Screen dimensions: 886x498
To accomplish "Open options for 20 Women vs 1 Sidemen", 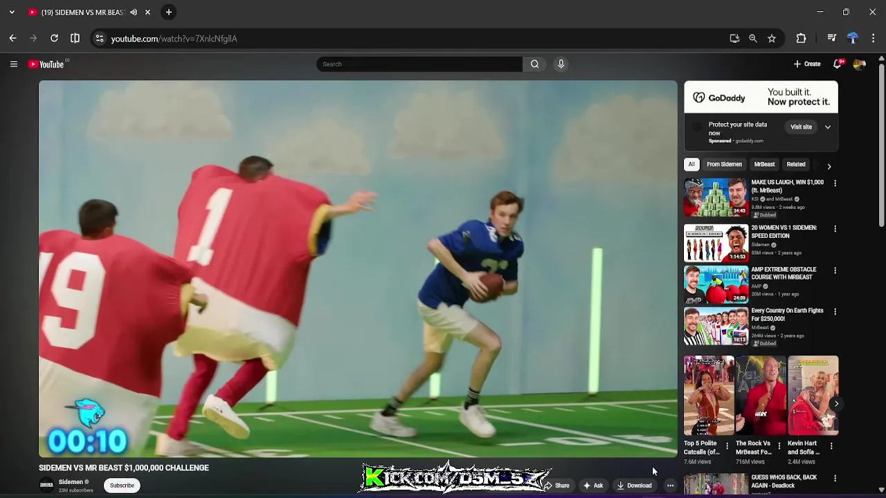I will (835, 229).
